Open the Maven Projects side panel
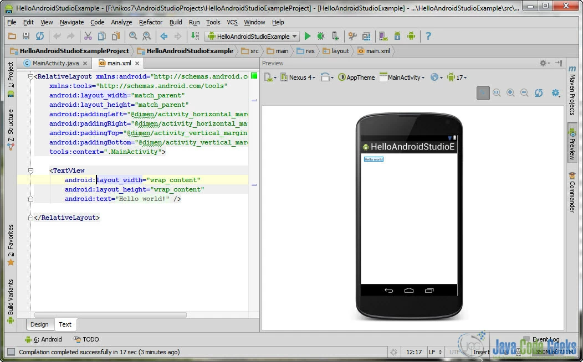The height and width of the screenshot is (362, 583). point(572,90)
